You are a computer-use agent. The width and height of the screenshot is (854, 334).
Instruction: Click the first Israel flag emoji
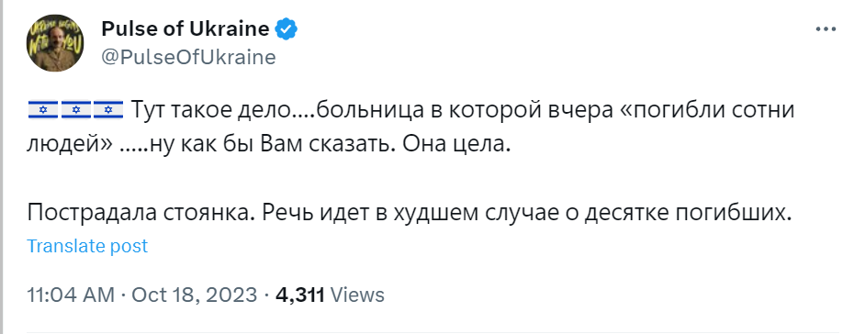[42, 111]
